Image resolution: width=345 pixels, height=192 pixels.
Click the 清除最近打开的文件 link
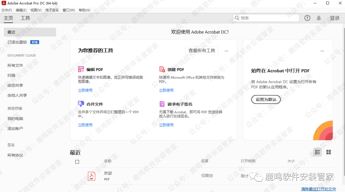[x=318, y=189]
